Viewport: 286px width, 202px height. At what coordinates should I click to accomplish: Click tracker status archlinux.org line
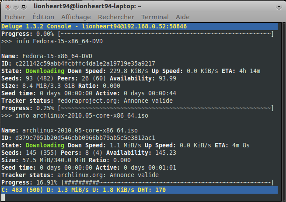coord(80,175)
